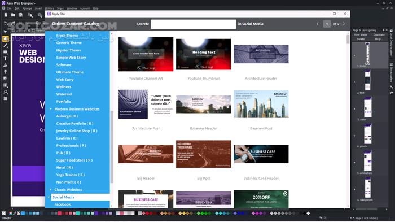Click the catalog page number box
Viewport: 395px width, 222px height.
tap(327, 24)
